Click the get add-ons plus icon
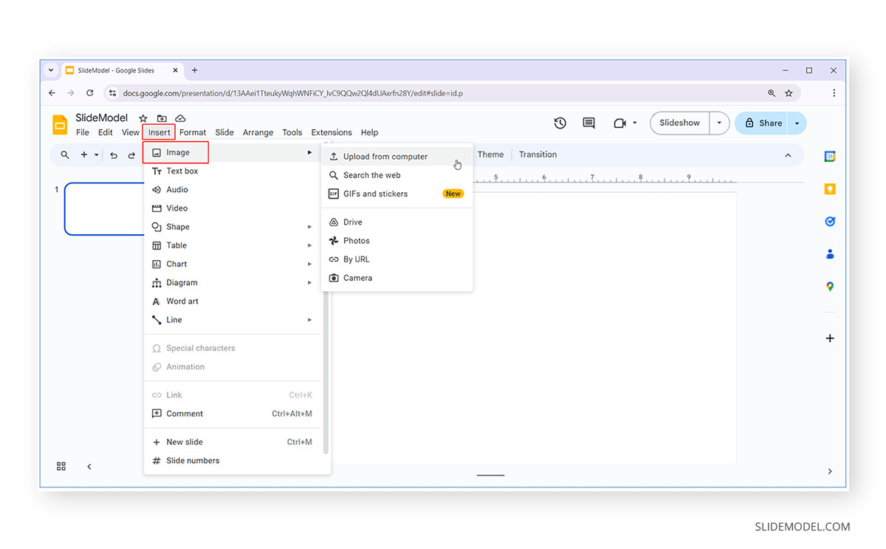This screenshot has width=886, height=549. coord(830,338)
